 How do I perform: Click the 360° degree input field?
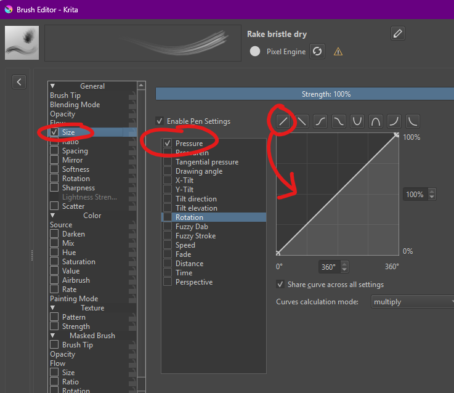coord(330,267)
